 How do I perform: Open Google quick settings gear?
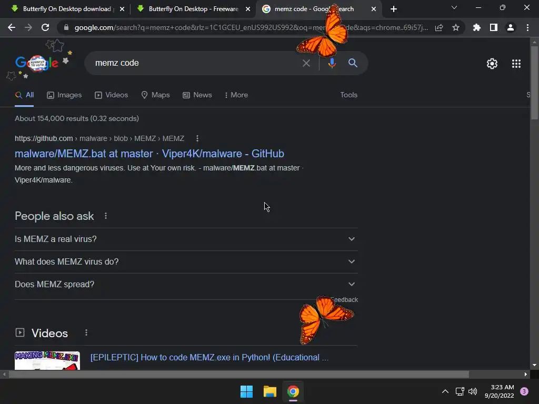point(492,64)
